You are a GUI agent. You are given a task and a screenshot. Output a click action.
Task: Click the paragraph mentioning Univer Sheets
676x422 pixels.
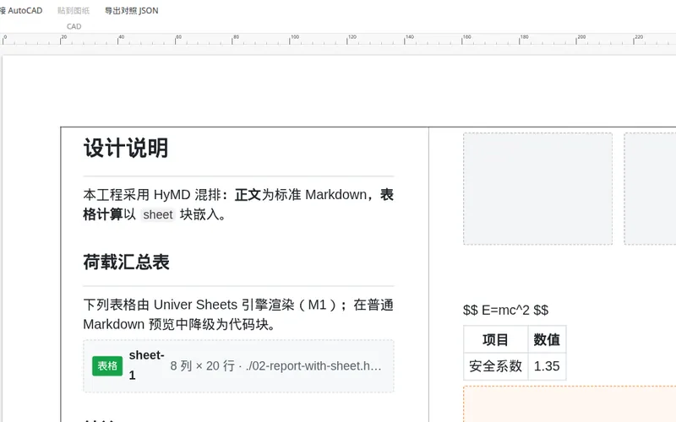(238, 314)
